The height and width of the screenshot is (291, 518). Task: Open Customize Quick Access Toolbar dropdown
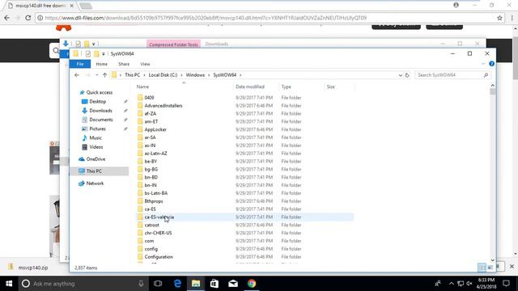[x=104, y=54]
